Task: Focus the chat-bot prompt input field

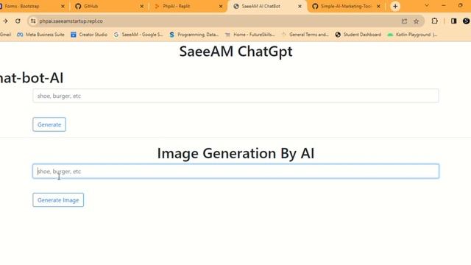Action: pos(235,96)
